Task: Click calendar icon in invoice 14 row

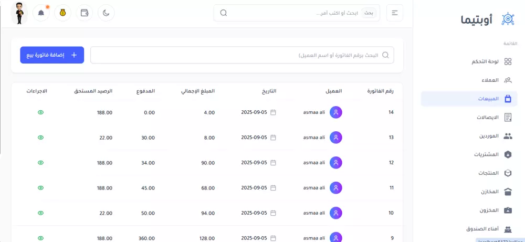Action: pyautogui.click(x=273, y=112)
